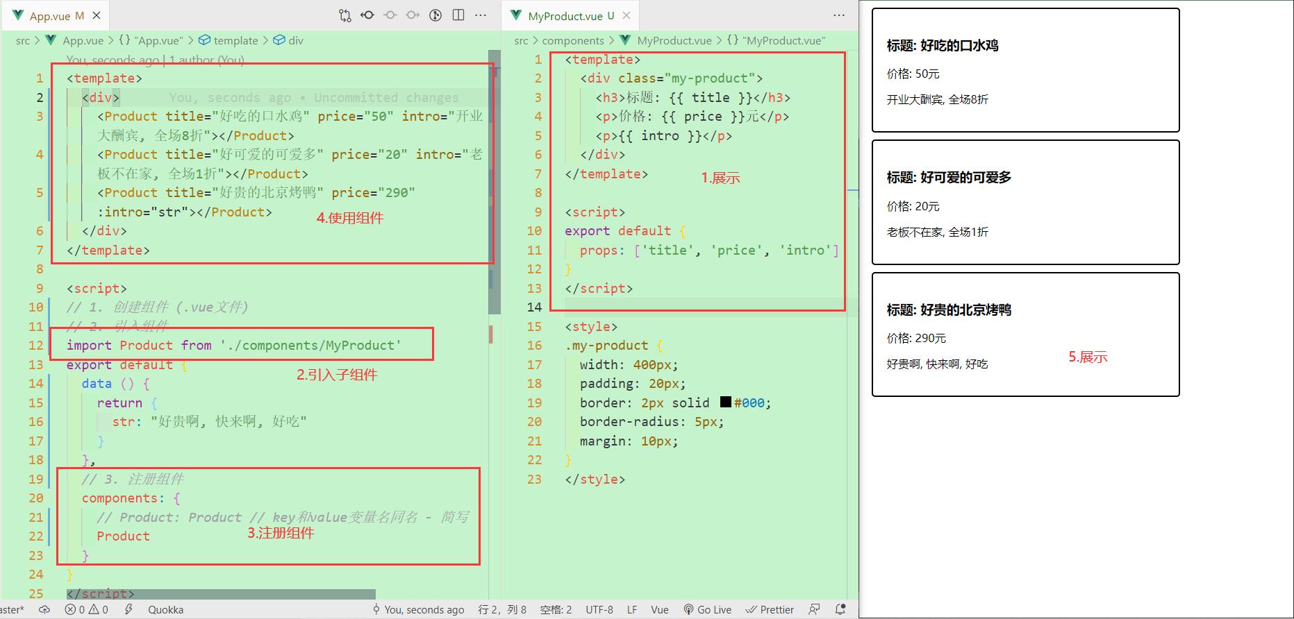Click import Product from line in App.vue
Screen dimensions: 1294x619
point(234,346)
